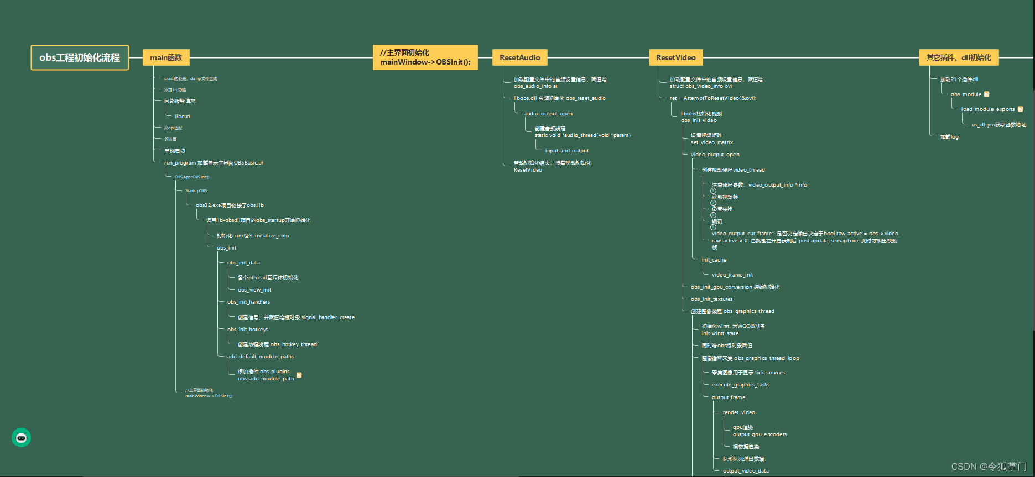Select the ResetAudio branch node

pos(520,57)
